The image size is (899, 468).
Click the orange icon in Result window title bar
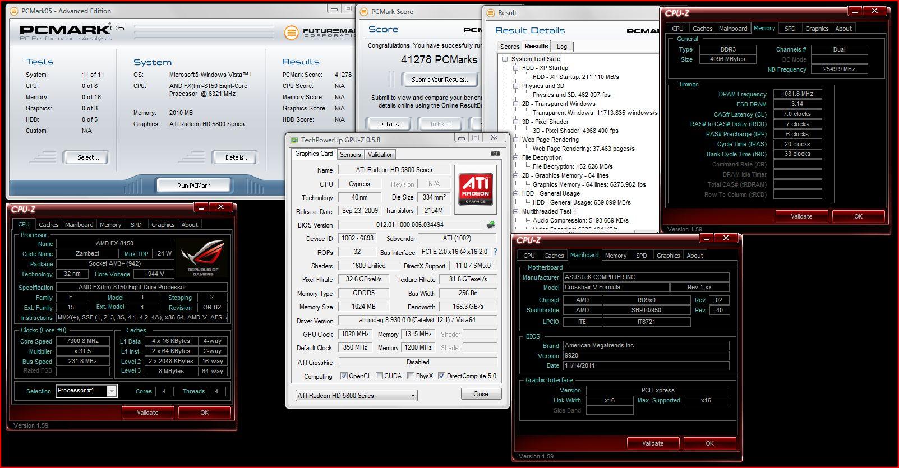490,12
